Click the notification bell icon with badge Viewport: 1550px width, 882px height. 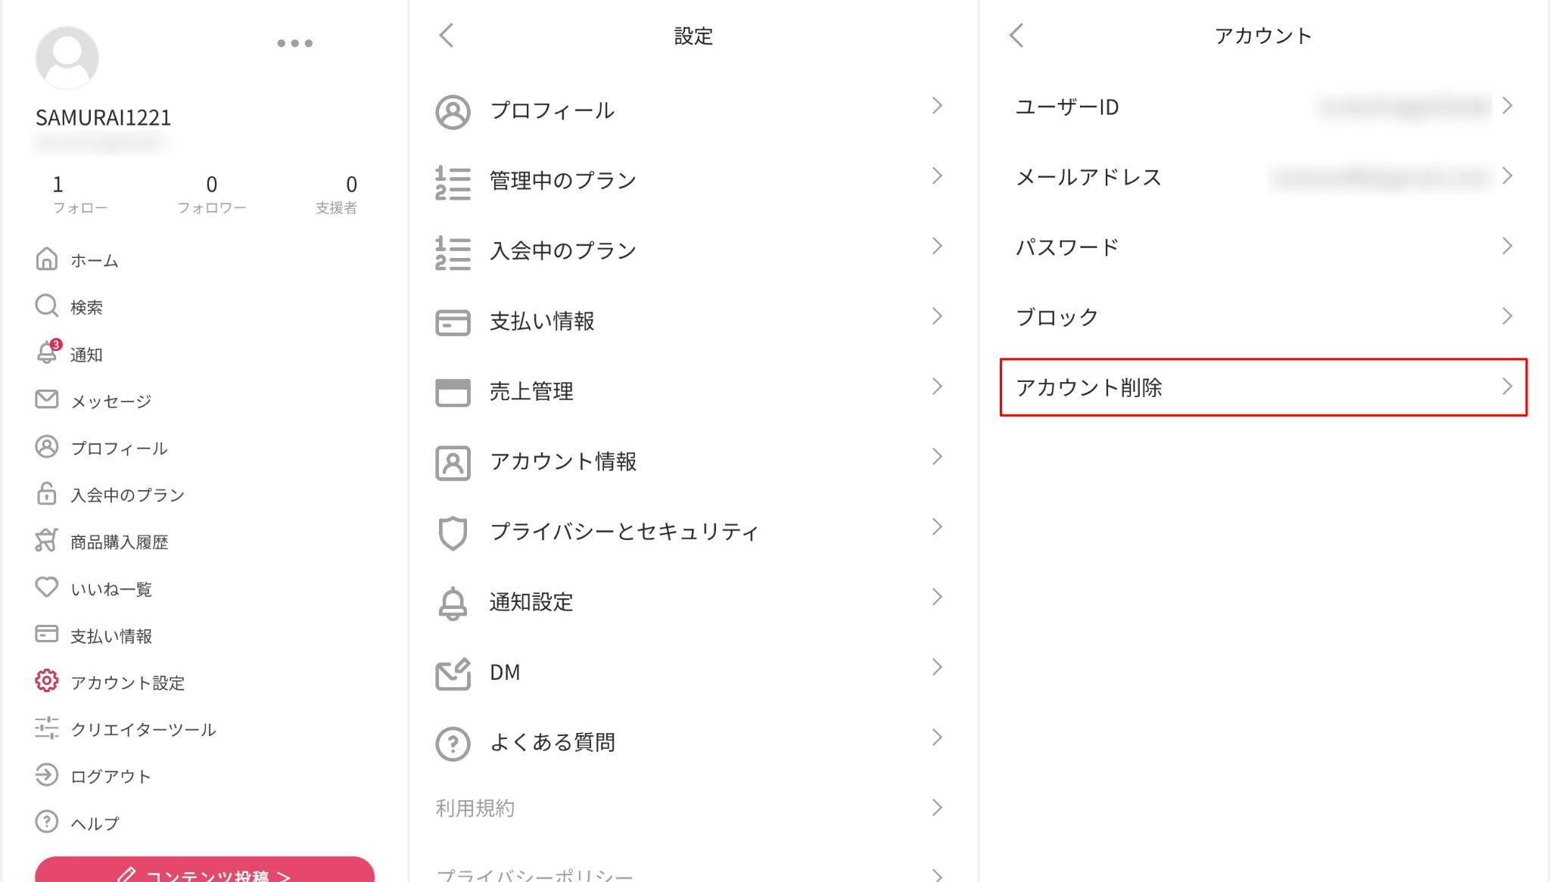48,352
